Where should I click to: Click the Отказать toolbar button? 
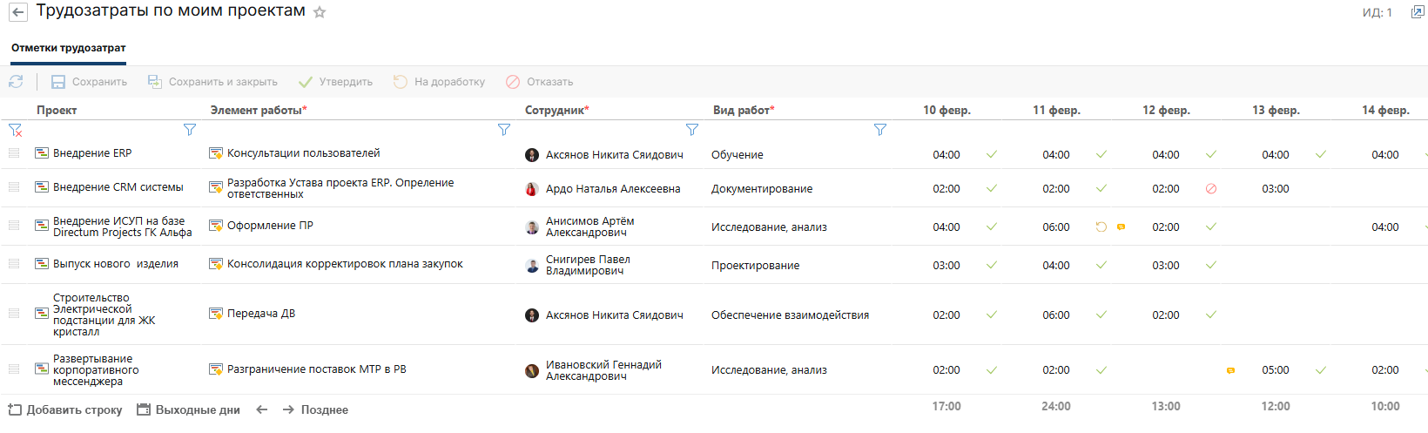pyautogui.click(x=539, y=82)
